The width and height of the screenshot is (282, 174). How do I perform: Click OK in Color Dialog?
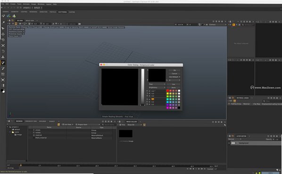174,70
